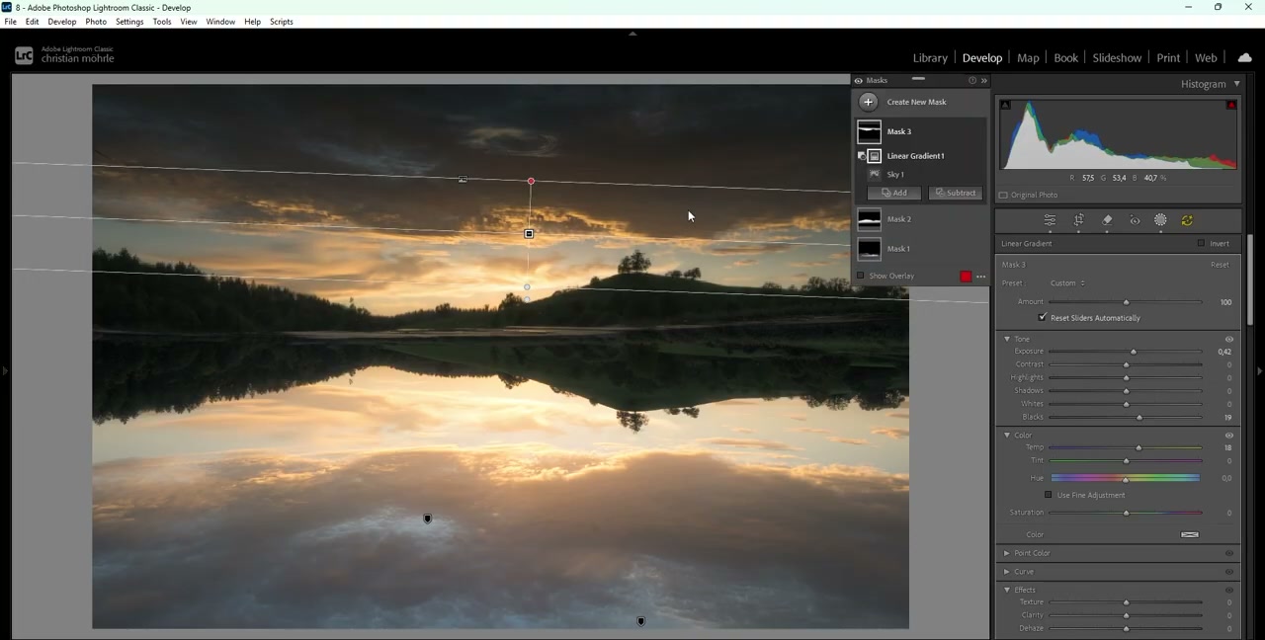Open the Settings menu
1265x640 pixels.
129,22
